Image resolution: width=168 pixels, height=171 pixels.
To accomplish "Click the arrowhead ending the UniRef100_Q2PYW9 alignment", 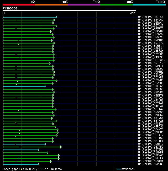I will click(x=51, y=32).
